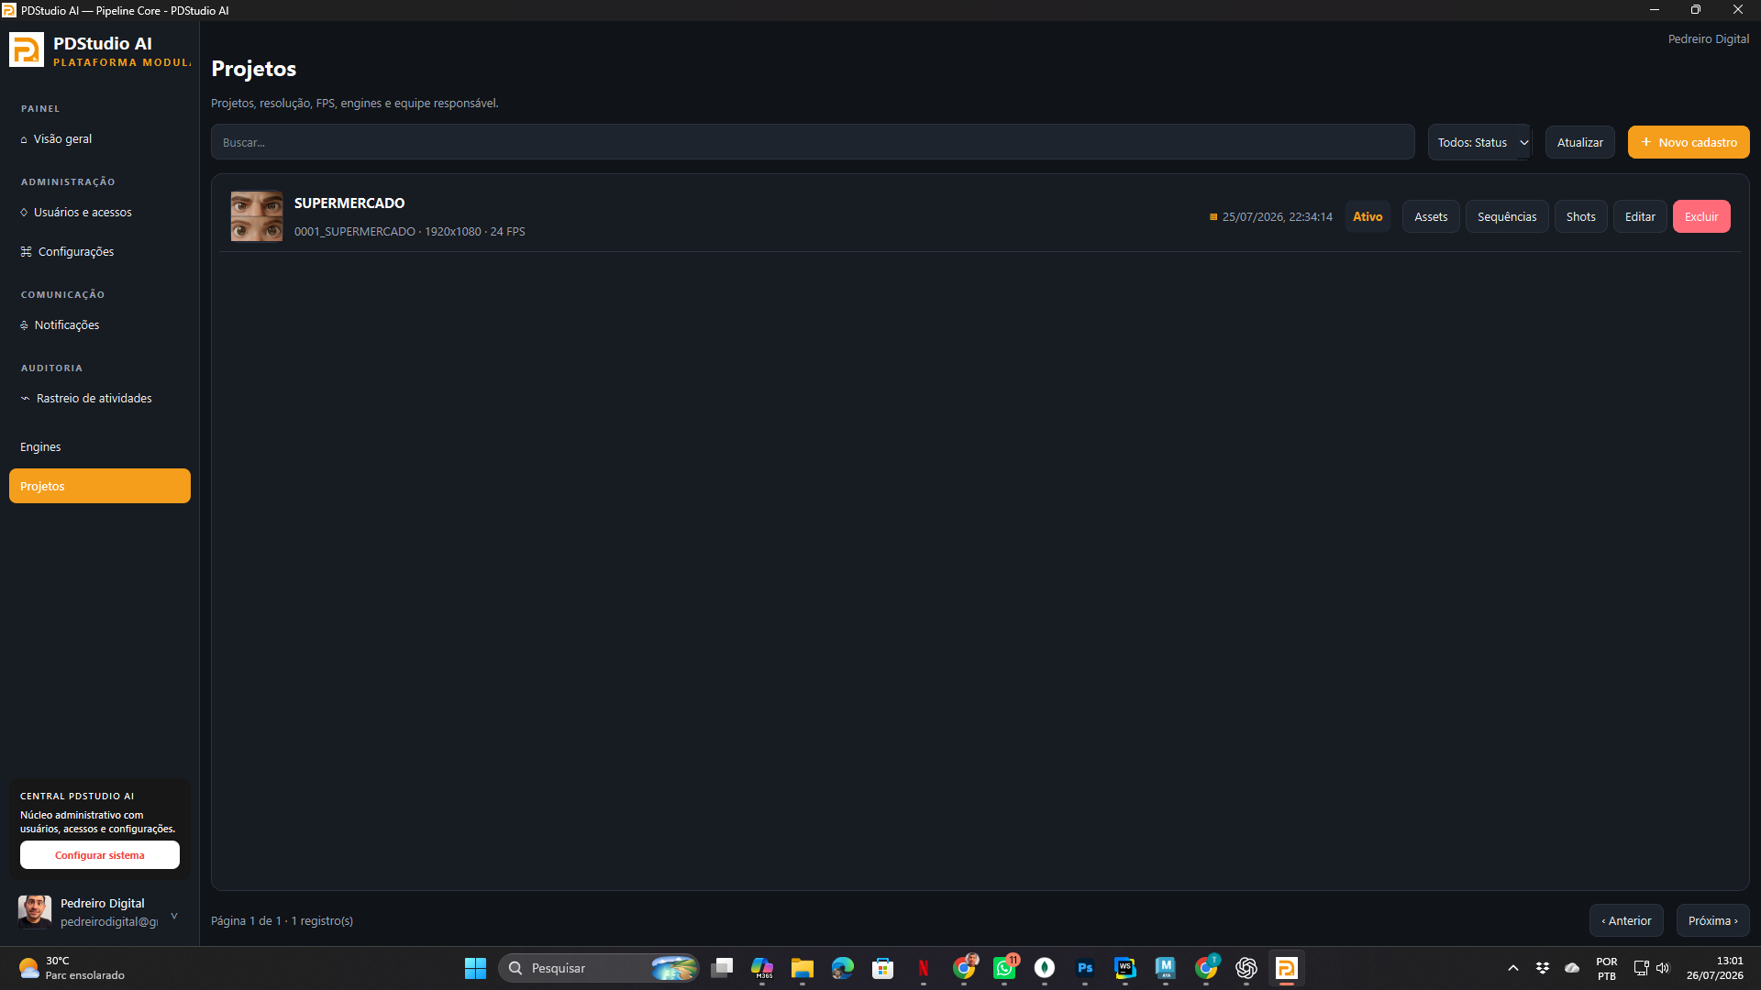This screenshot has height=990, width=1761.
Task: Open Rastreio de atividades audit page
Action: (x=100, y=399)
